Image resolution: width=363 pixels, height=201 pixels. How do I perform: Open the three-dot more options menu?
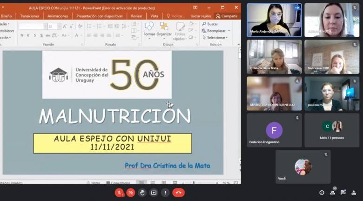(165, 193)
